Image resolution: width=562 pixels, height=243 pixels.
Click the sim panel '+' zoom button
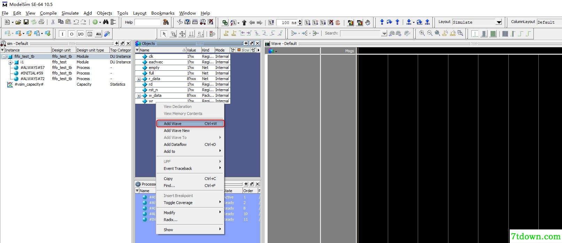[117, 44]
